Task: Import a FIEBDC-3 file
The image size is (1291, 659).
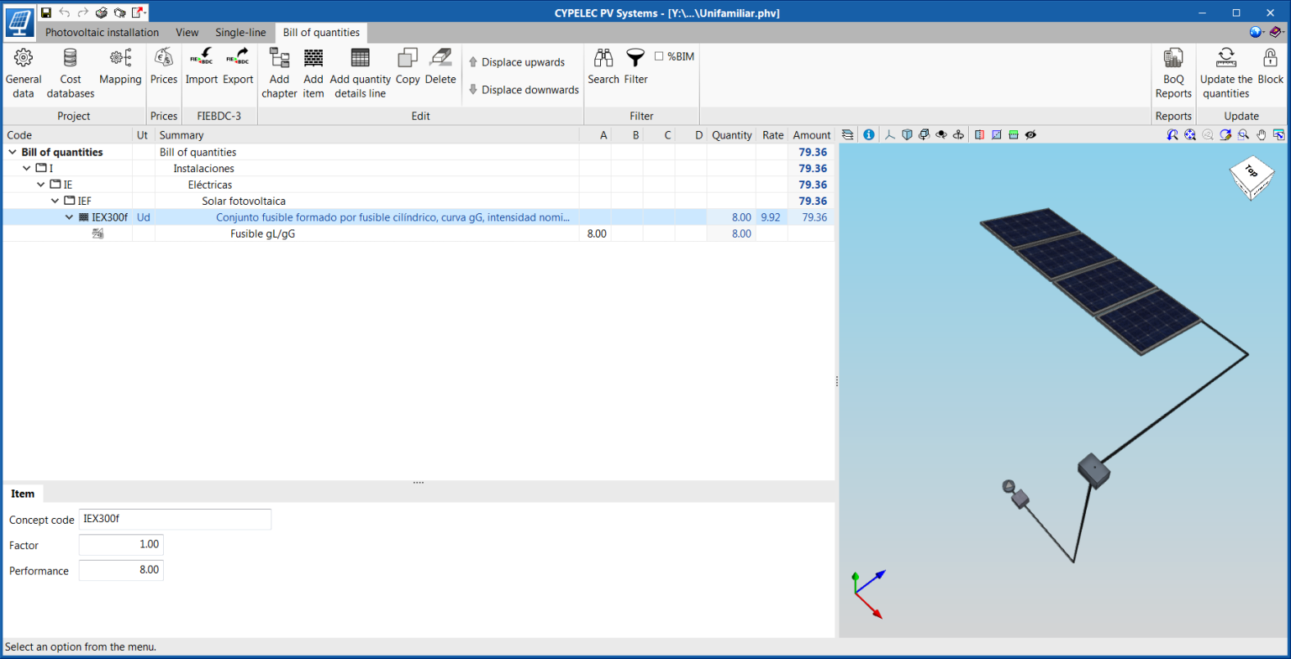Action: [x=201, y=71]
